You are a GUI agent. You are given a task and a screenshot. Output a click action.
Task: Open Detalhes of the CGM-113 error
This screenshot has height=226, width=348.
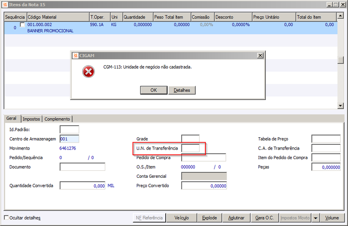182,90
